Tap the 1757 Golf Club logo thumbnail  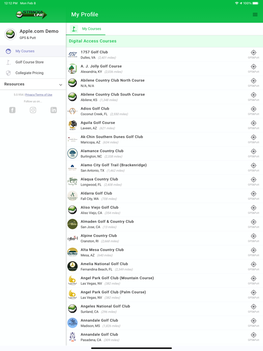pyautogui.click(x=73, y=54)
